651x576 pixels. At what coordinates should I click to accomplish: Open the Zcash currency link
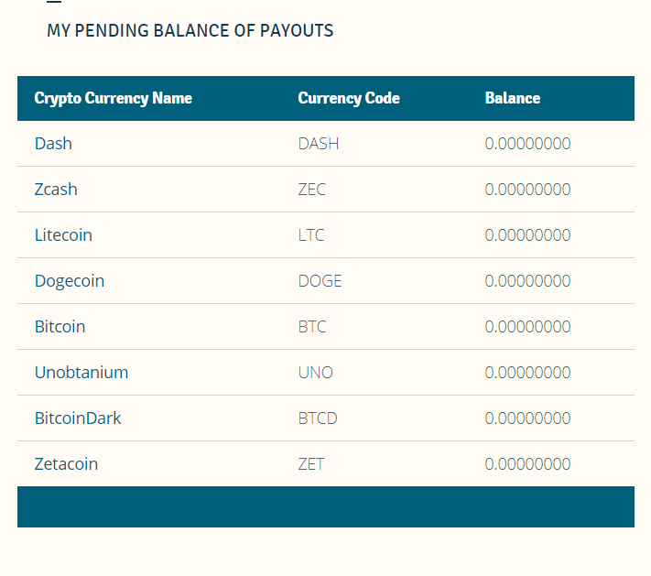(56, 190)
